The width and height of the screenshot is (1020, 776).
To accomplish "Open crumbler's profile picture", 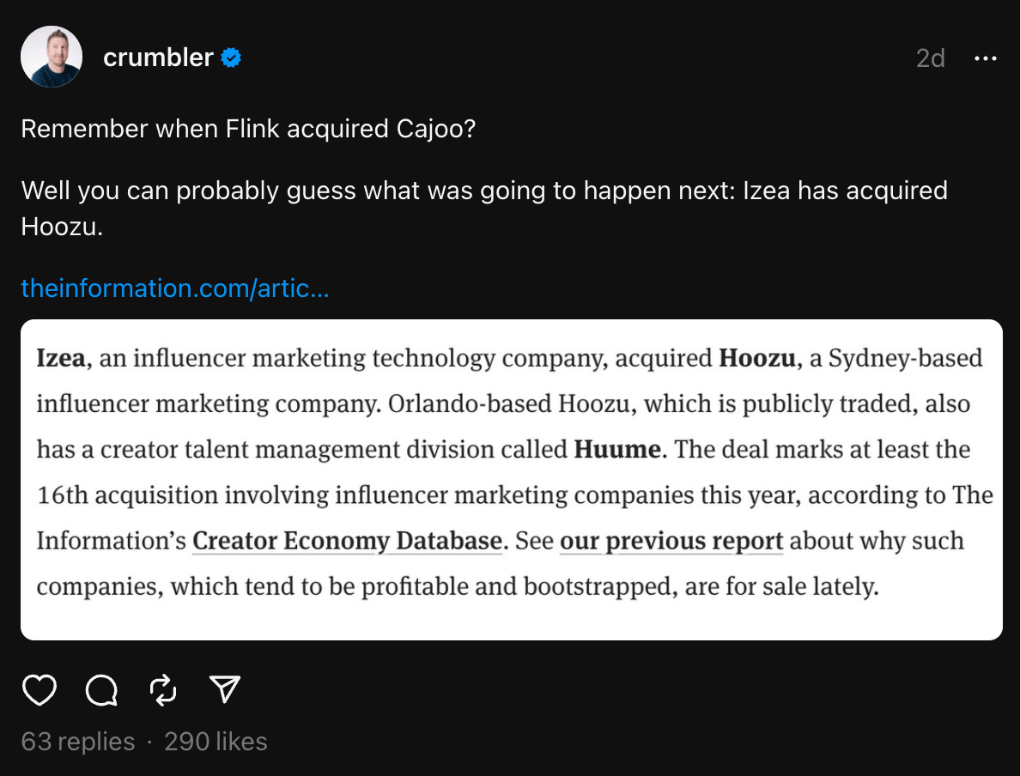I will 52,57.
